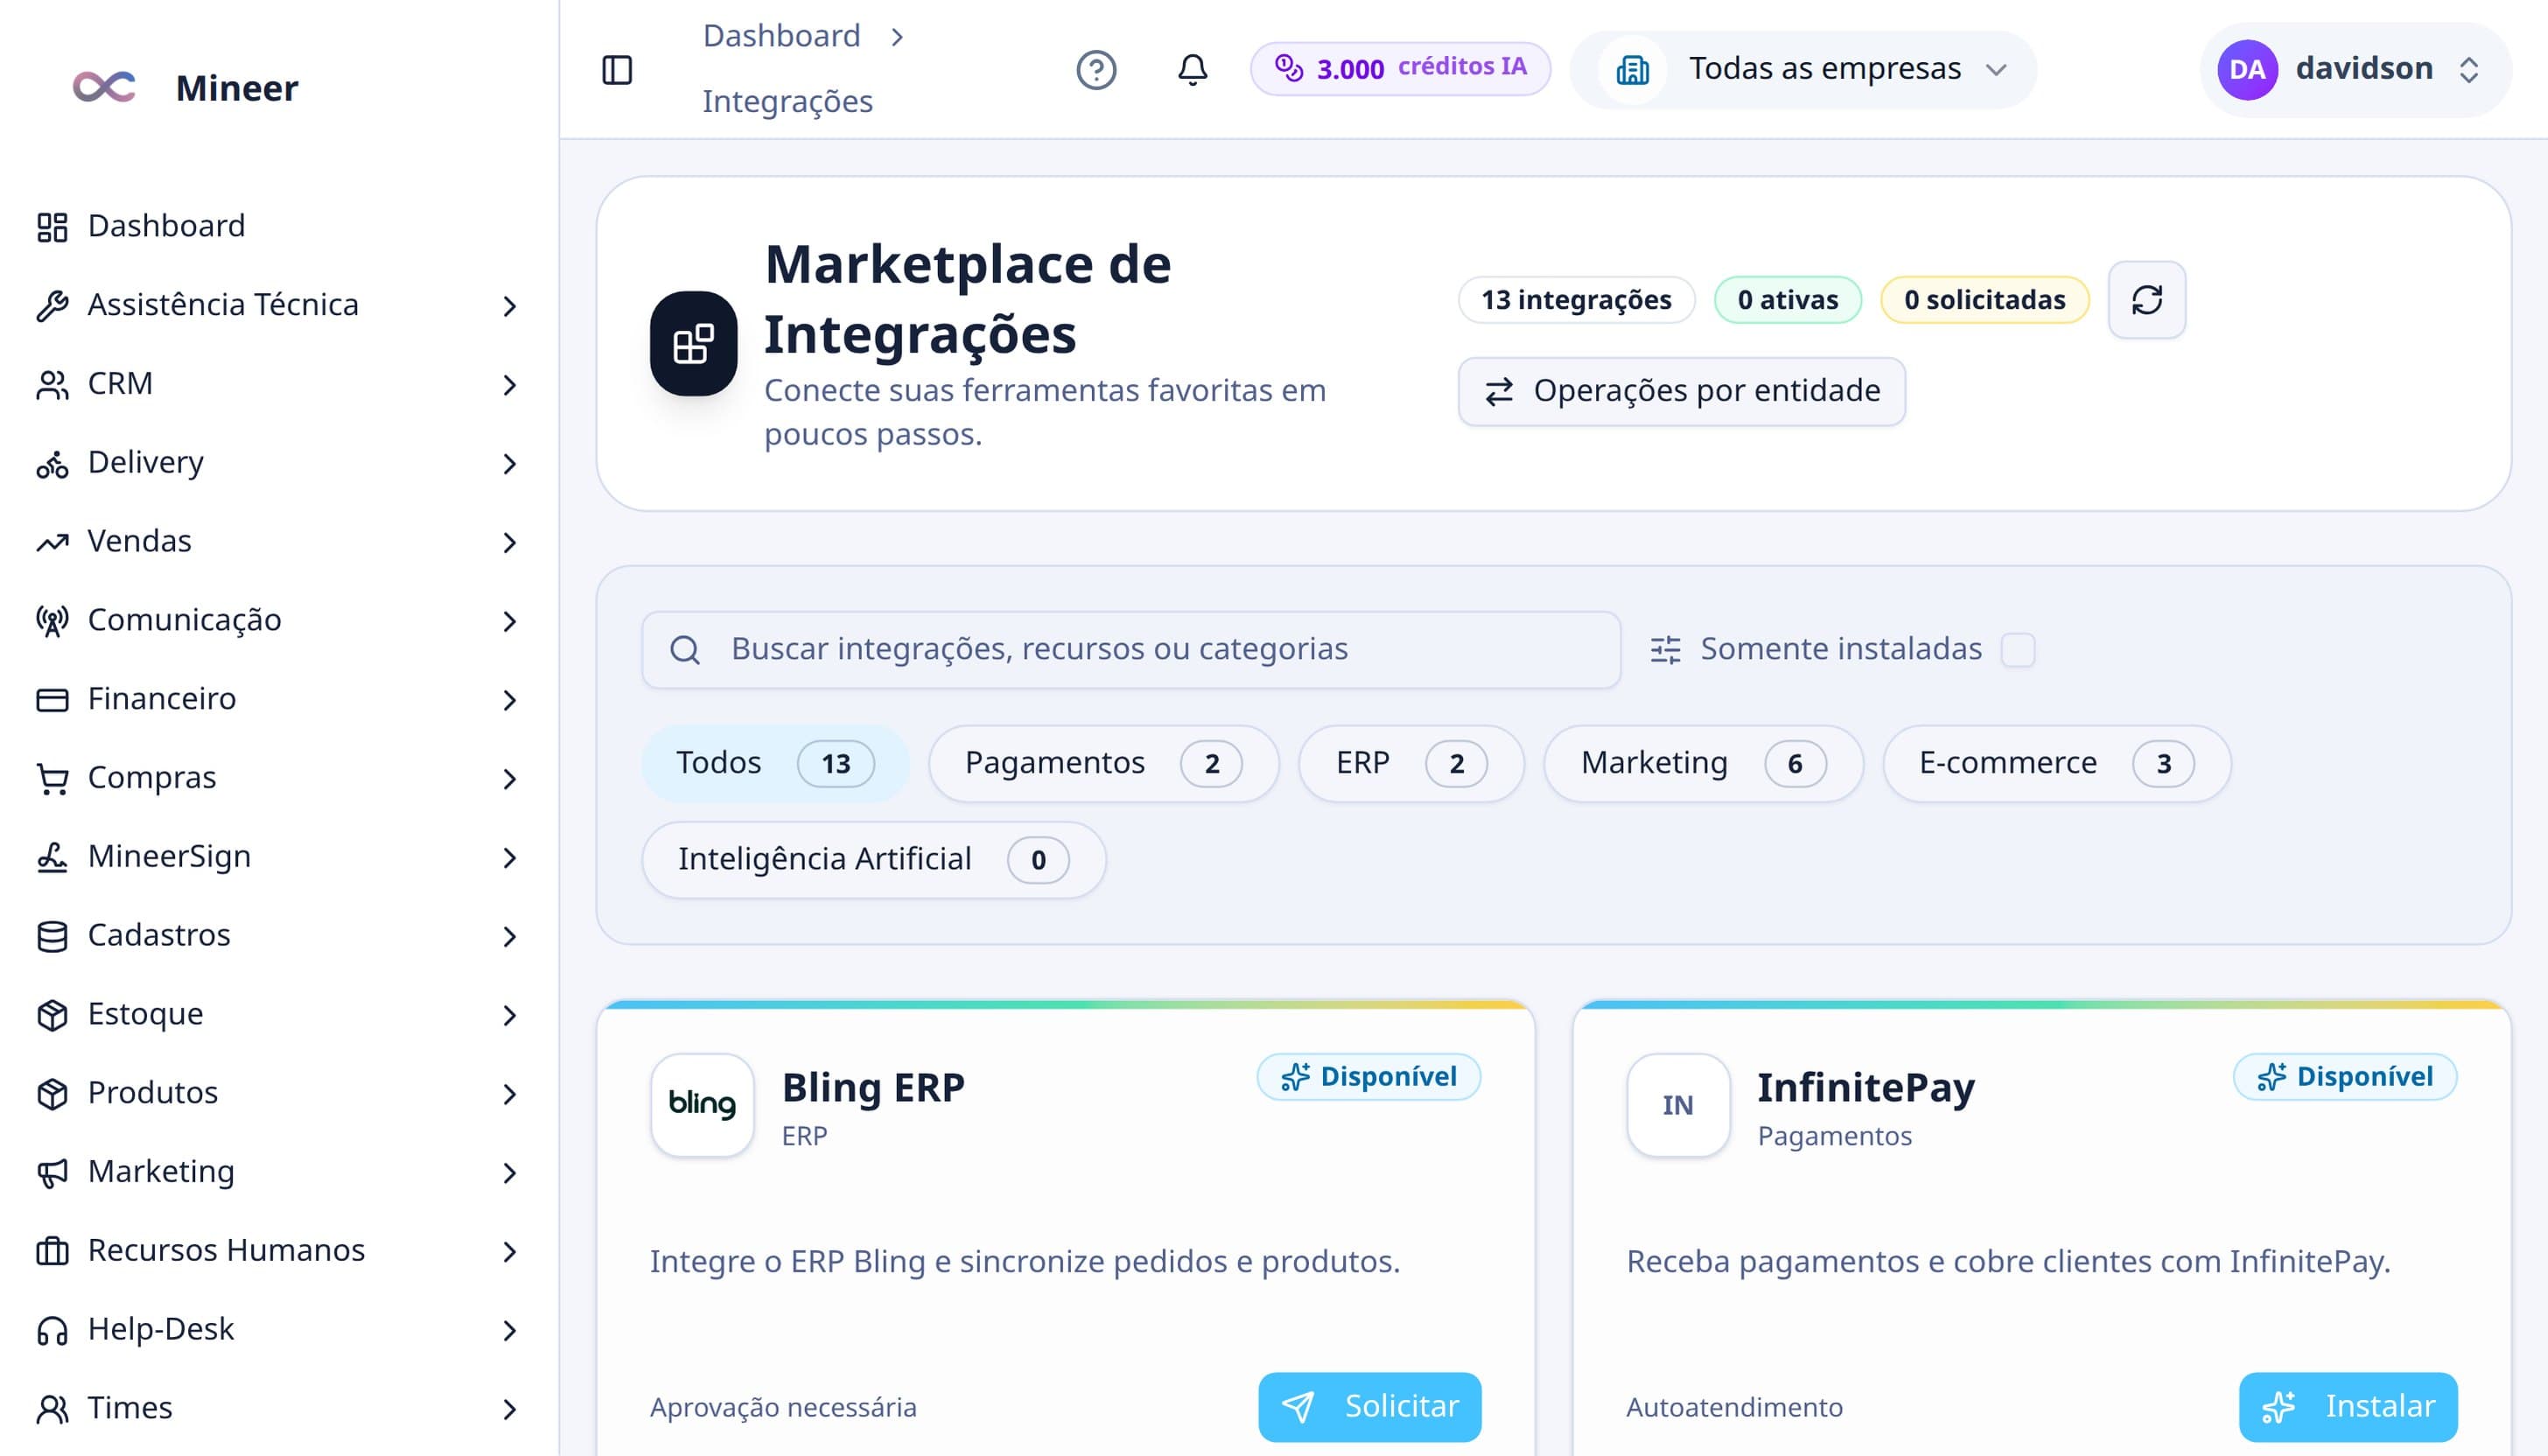
Task: Click the Estoque box icon
Action: click(52, 1015)
